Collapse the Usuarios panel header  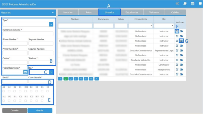pos(53,13)
